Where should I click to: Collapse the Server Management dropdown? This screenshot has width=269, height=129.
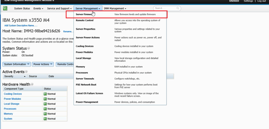pyautogui.click(x=88, y=8)
